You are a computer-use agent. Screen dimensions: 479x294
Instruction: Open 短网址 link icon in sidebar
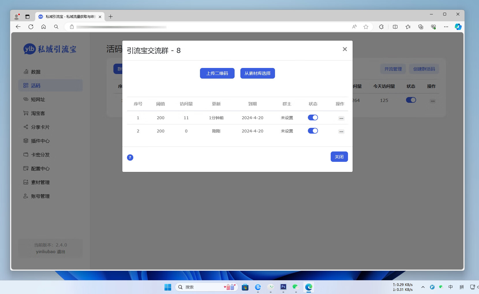[26, 99]
